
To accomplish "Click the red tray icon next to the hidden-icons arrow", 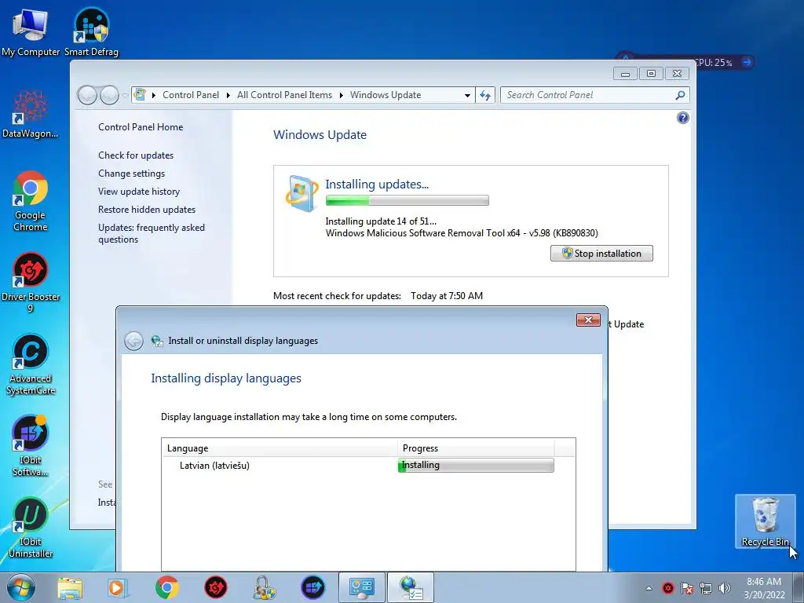I will point(667,588).
